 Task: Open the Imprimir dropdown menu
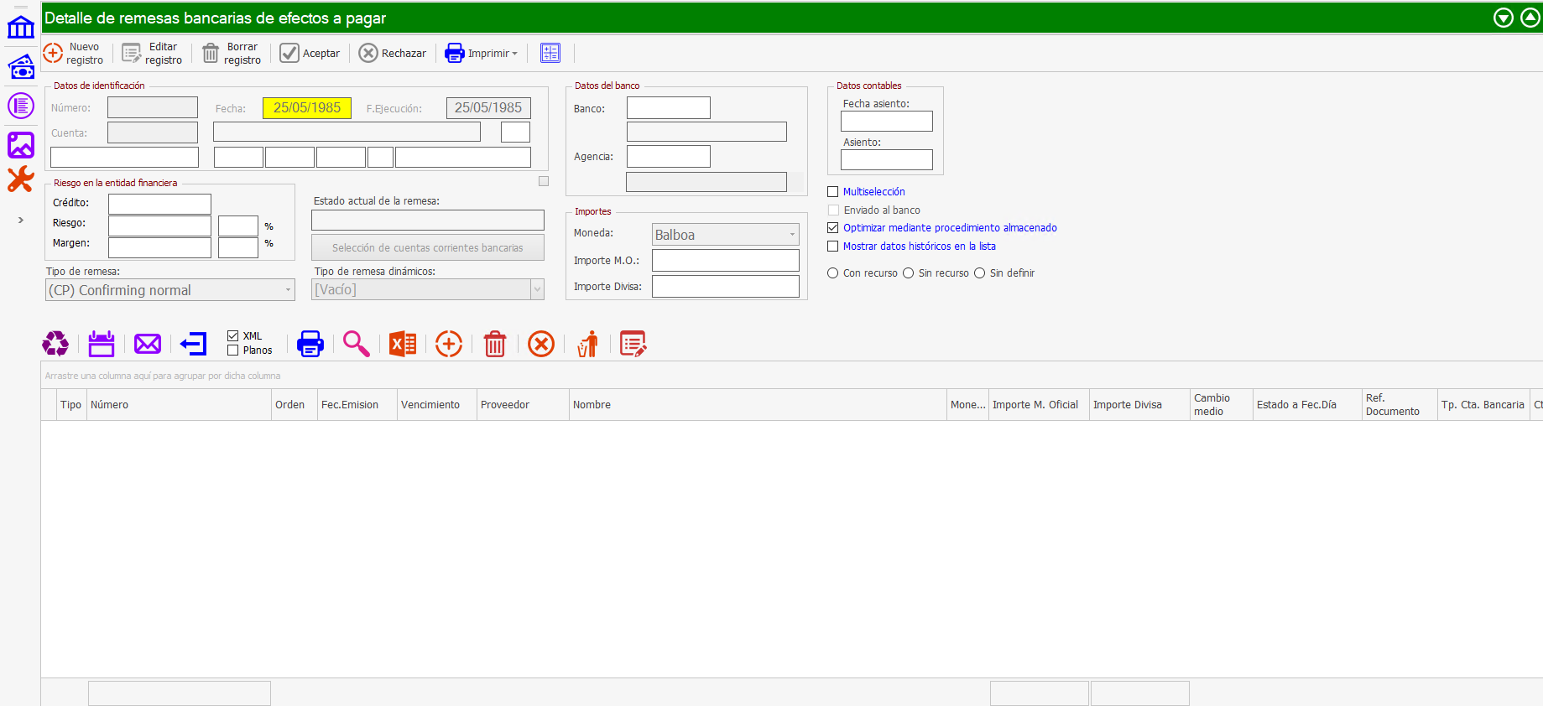click(514, 54)
